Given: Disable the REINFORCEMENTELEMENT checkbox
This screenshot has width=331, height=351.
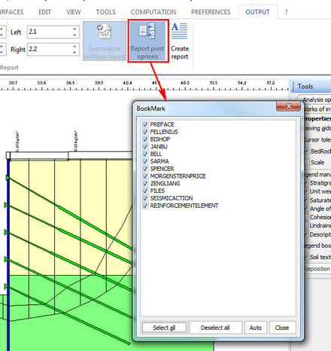Looking at the screenshot, I should tap(145, 206).
